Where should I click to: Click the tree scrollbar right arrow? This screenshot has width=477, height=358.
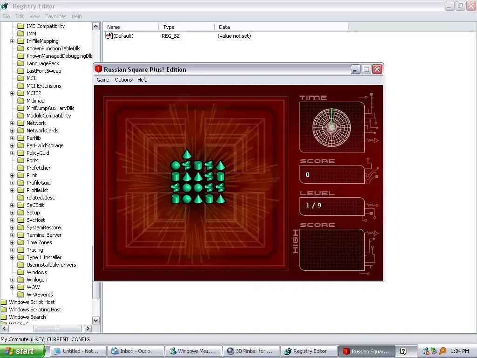pos(88,329)
